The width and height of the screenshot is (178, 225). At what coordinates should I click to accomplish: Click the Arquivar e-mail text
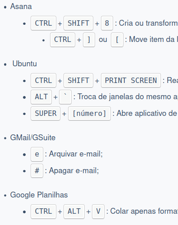[x=76, y=154]
